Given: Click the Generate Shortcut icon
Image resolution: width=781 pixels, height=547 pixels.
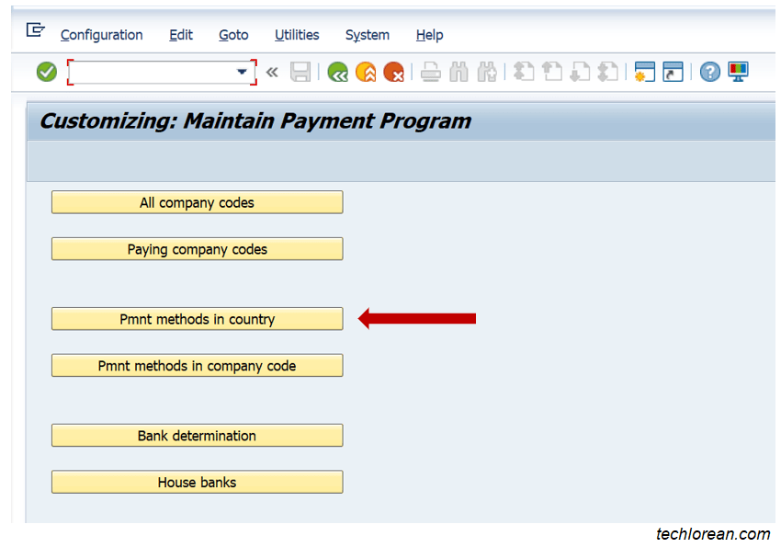Looking at the screenshot, I should (673, 72).
